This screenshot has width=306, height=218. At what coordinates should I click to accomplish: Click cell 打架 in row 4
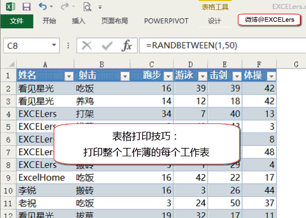coord(102,114)
